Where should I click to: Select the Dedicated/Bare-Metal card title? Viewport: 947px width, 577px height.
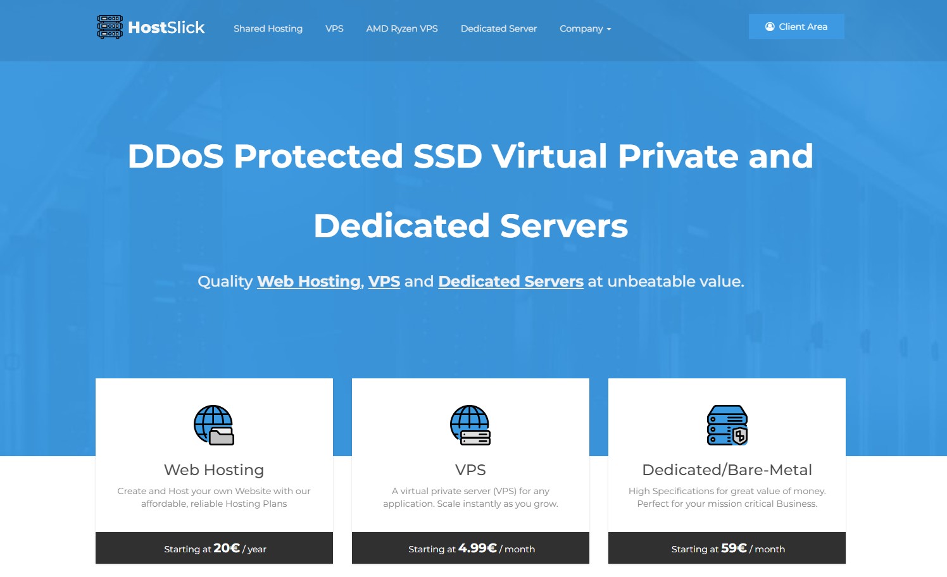pyautogui.click(x=727, y=470)
